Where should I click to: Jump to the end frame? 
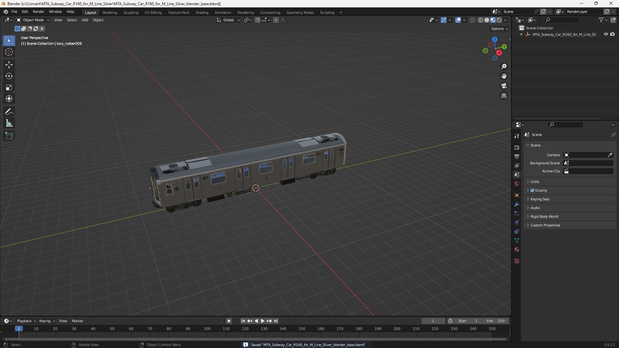pyautogui.click(x=276, y=321)
